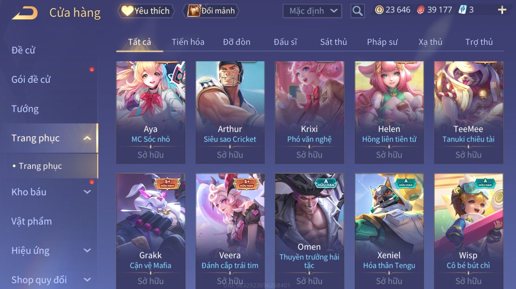Viewport: 516px width, 289px height.
Task: Switch to the Sát thủ tab
Action: 333,42
